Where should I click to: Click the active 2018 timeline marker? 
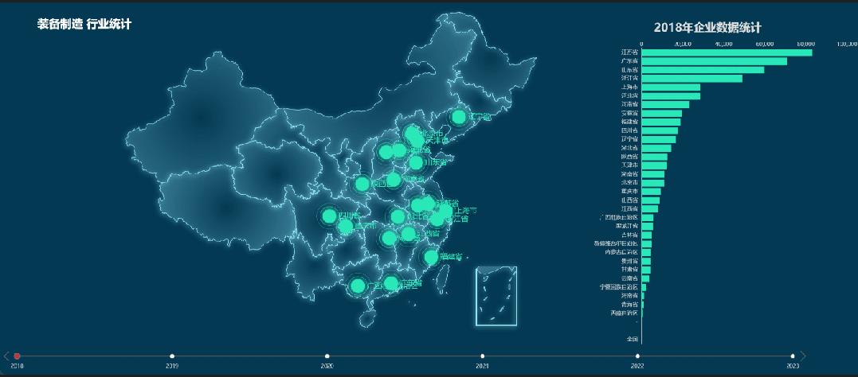17,356
